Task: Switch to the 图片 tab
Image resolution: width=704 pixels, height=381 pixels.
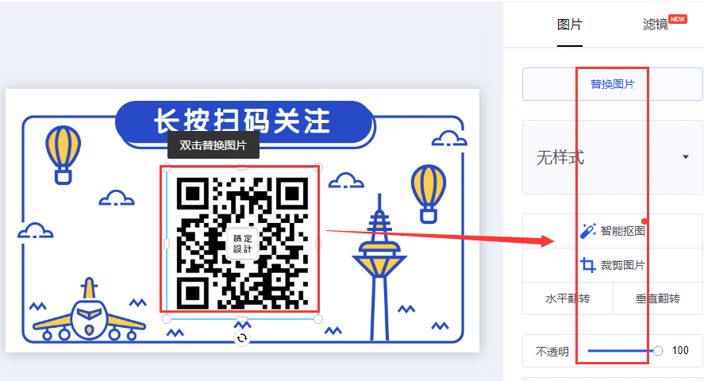Action: tap(569, 25)
